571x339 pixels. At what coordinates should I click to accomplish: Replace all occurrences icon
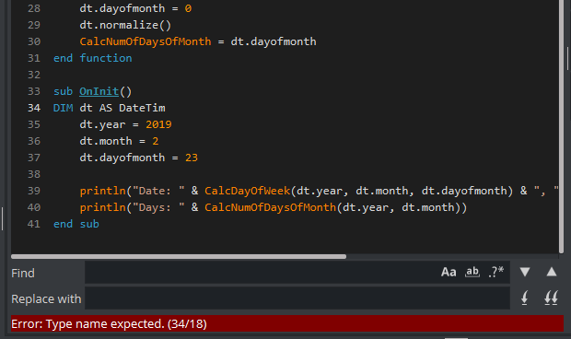pos(552,298)
